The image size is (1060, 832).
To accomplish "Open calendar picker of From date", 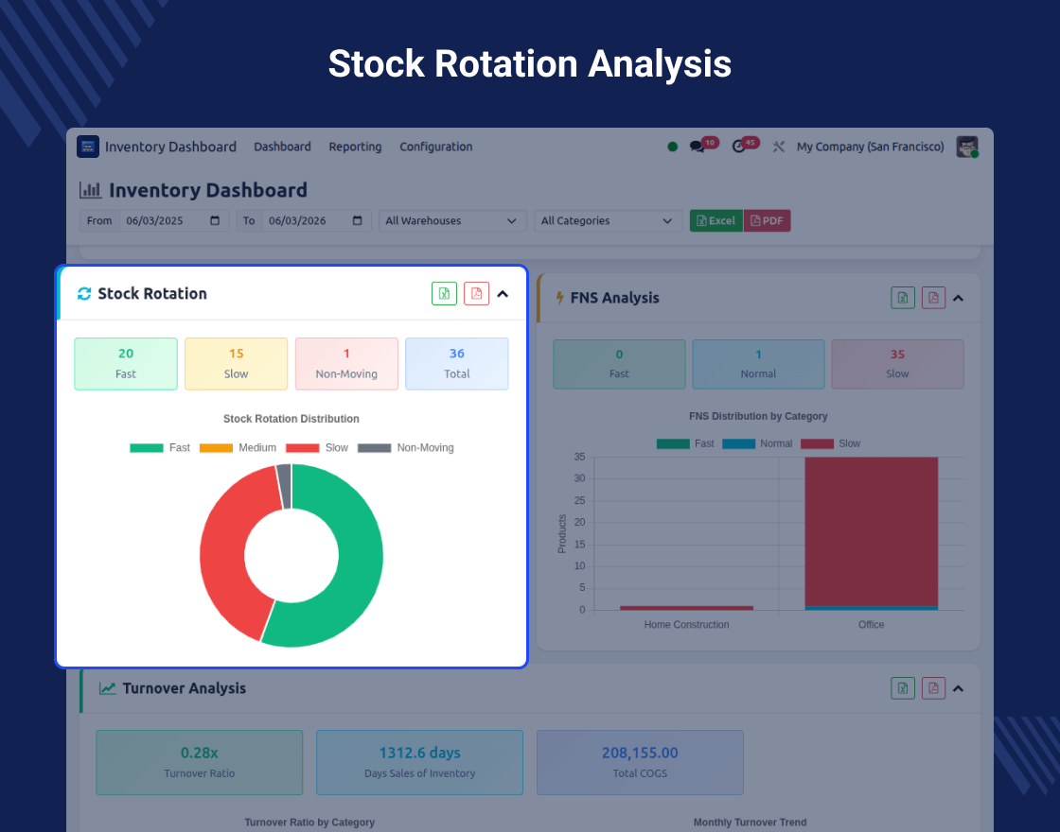I will (215, 221).
